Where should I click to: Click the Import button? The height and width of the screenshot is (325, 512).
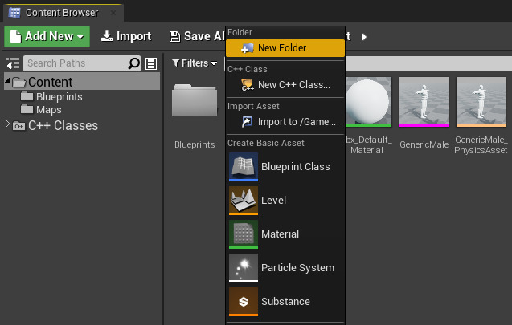(126, 36)
